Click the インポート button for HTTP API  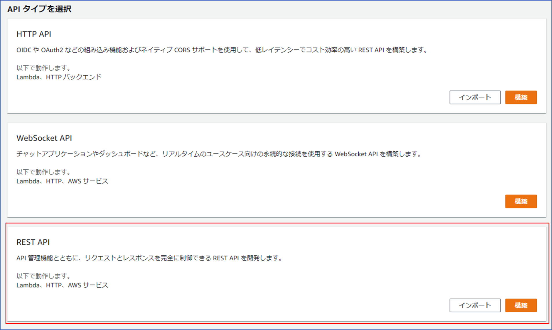point(475,97)
